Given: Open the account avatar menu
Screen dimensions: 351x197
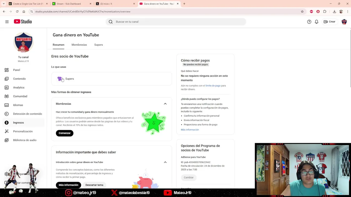Looking at the screenshot, I should coord(344,22).
